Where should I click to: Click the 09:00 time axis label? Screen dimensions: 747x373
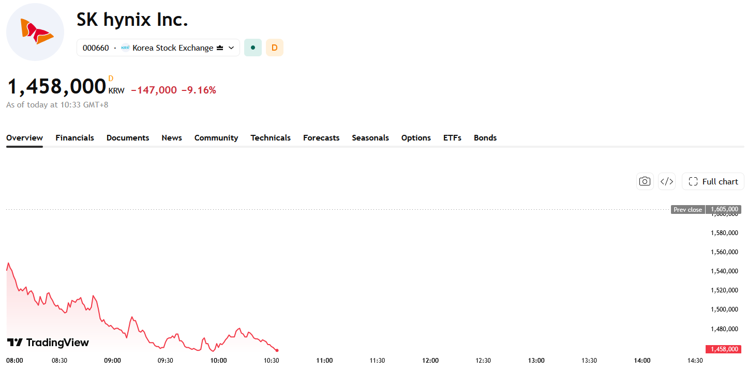(x=112, y=361)
